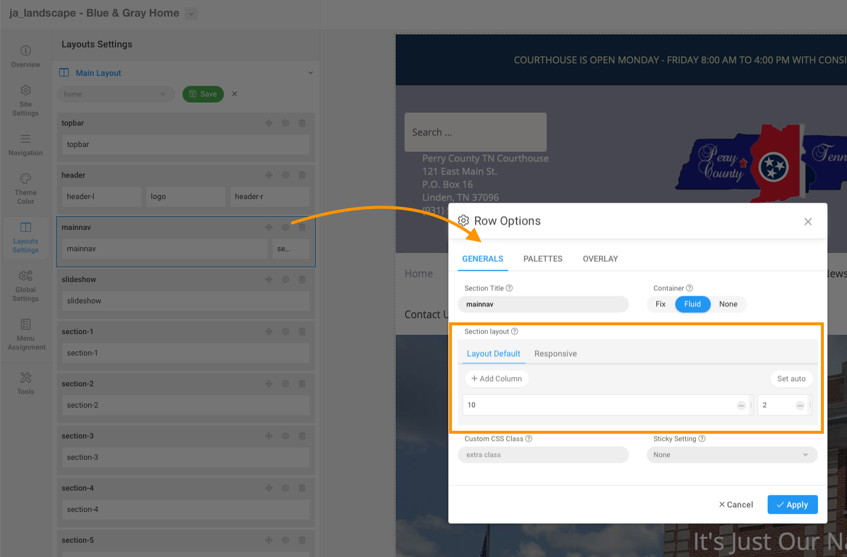847x557 pixels.
Task: Open the slideshow row settings gear
Action: tap(285, 280)
